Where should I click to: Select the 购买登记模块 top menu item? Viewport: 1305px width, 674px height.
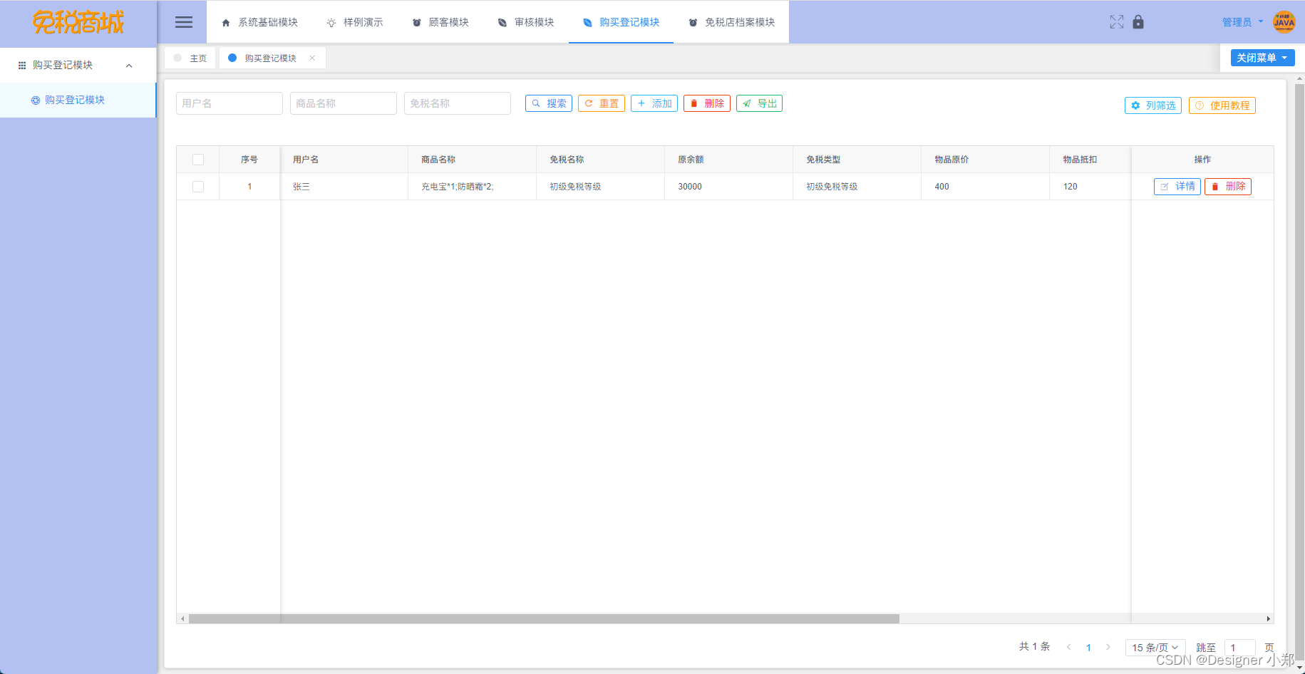tap(621, 22)
